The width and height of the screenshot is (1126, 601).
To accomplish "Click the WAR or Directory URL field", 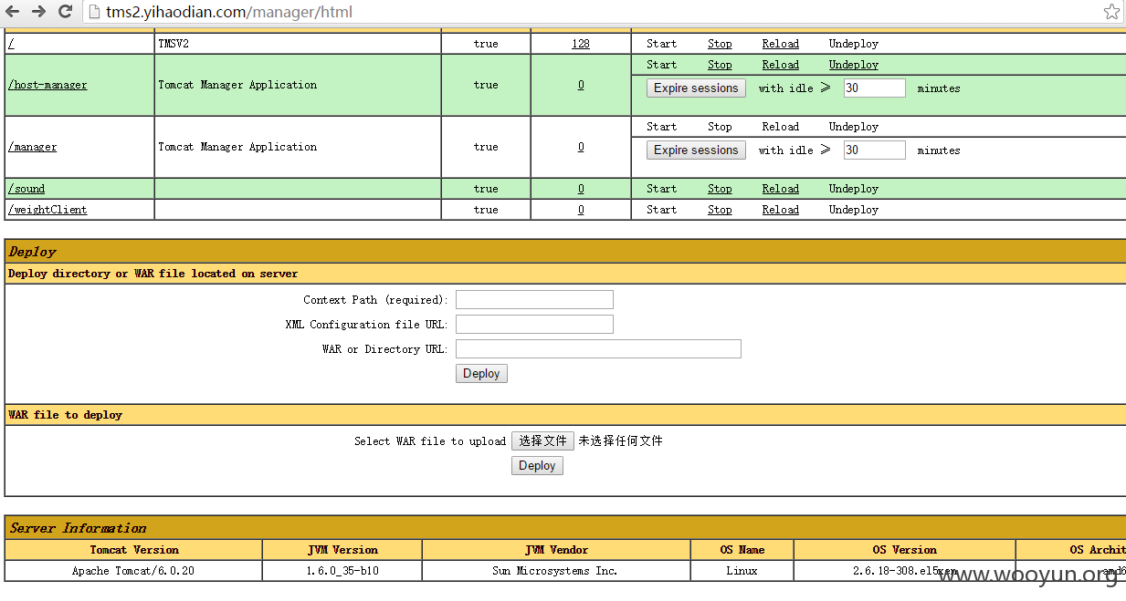I will 598,349.
